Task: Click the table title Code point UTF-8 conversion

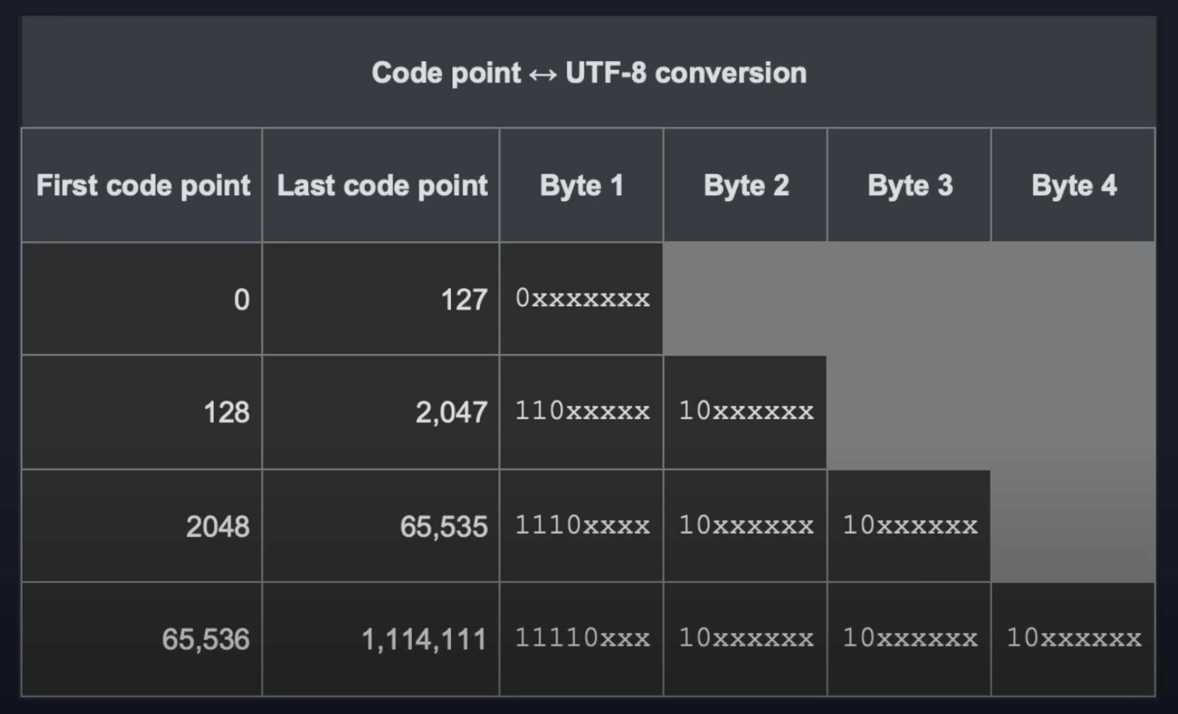Action: click(589, 73)
